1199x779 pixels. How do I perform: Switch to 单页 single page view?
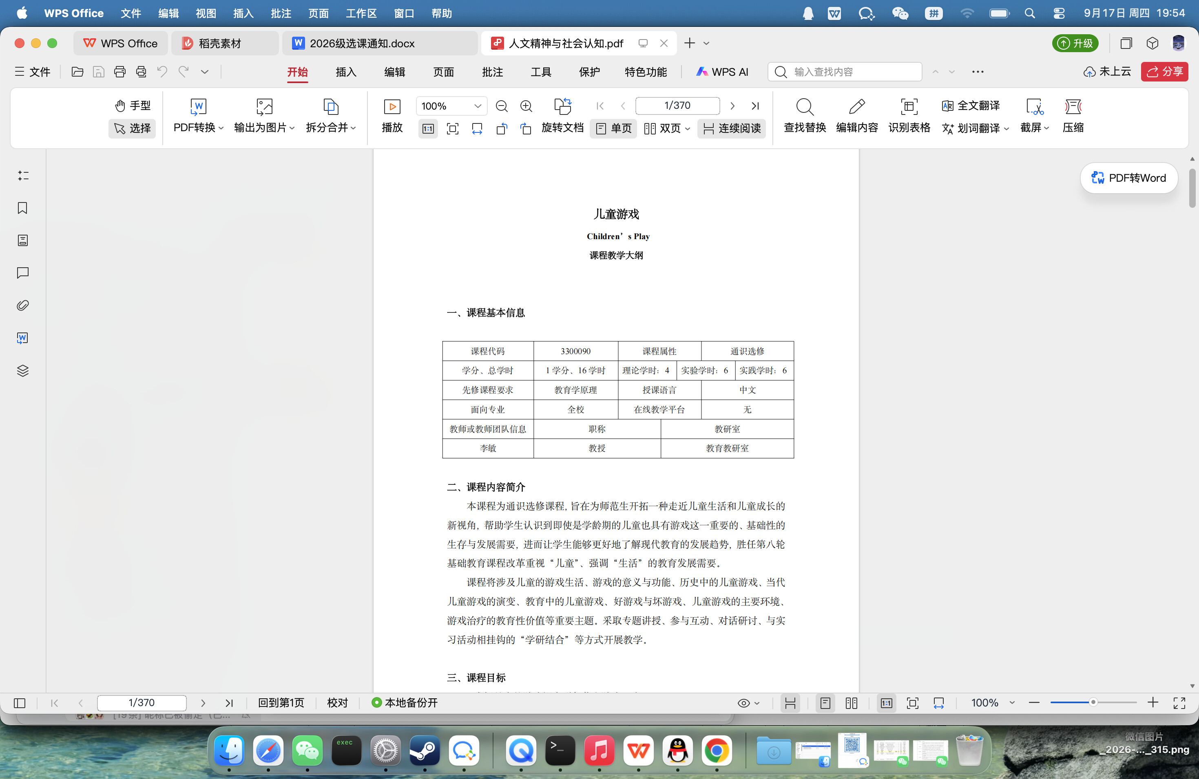tap(614, 128)
